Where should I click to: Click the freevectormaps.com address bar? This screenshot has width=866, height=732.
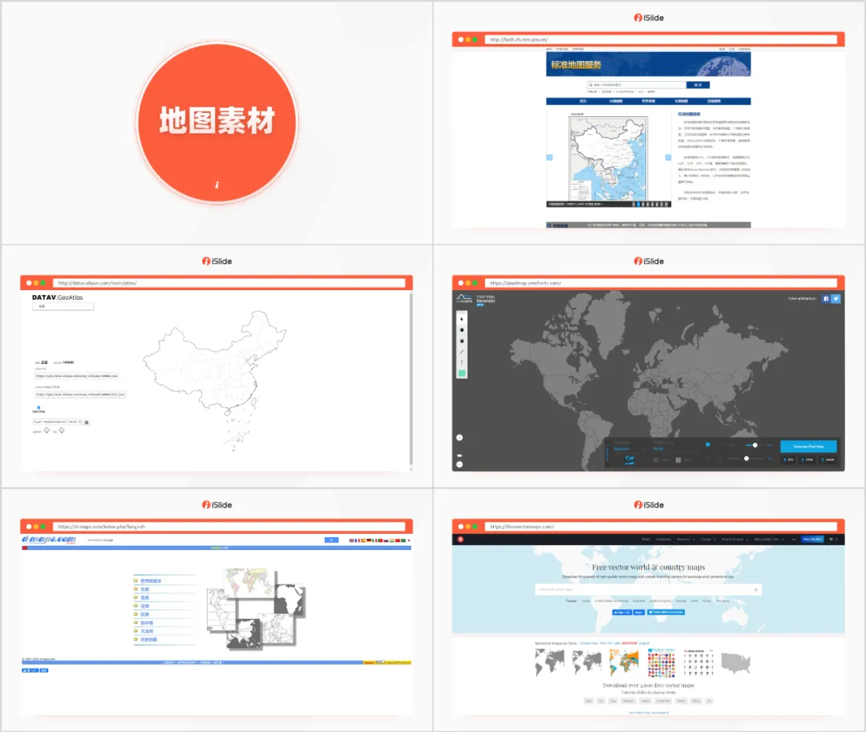661,527
